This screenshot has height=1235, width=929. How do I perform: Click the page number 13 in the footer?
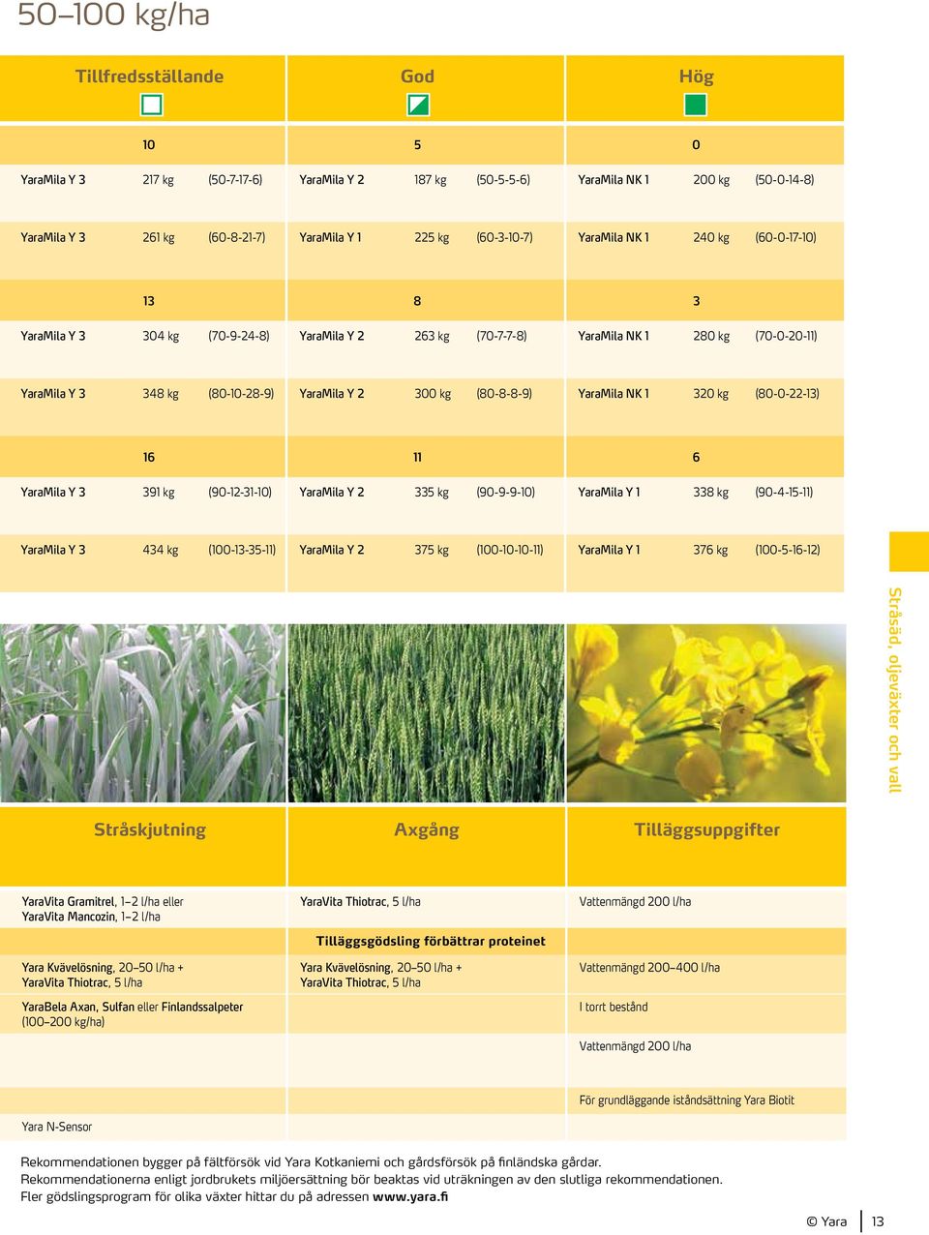coord(878,1221)
